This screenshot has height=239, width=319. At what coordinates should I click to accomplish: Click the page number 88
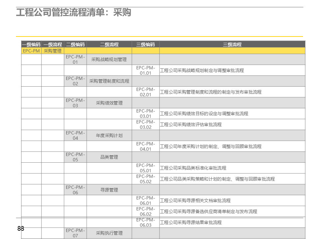click(21, 228)
